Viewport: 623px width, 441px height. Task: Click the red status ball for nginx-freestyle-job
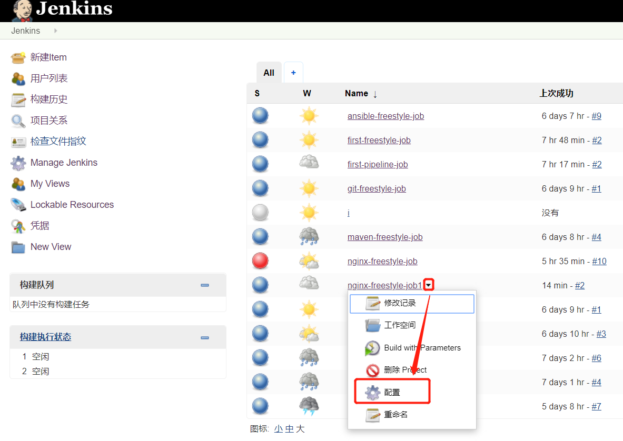click(260, 261)
